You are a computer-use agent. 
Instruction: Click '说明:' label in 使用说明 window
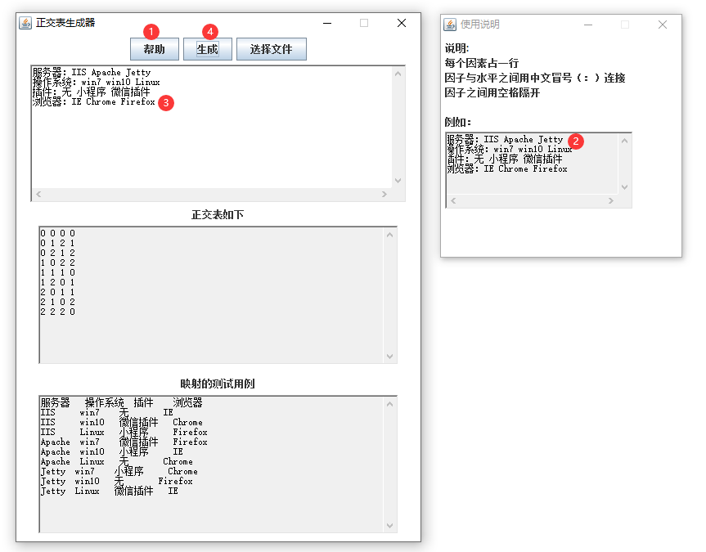coord(456,48)
